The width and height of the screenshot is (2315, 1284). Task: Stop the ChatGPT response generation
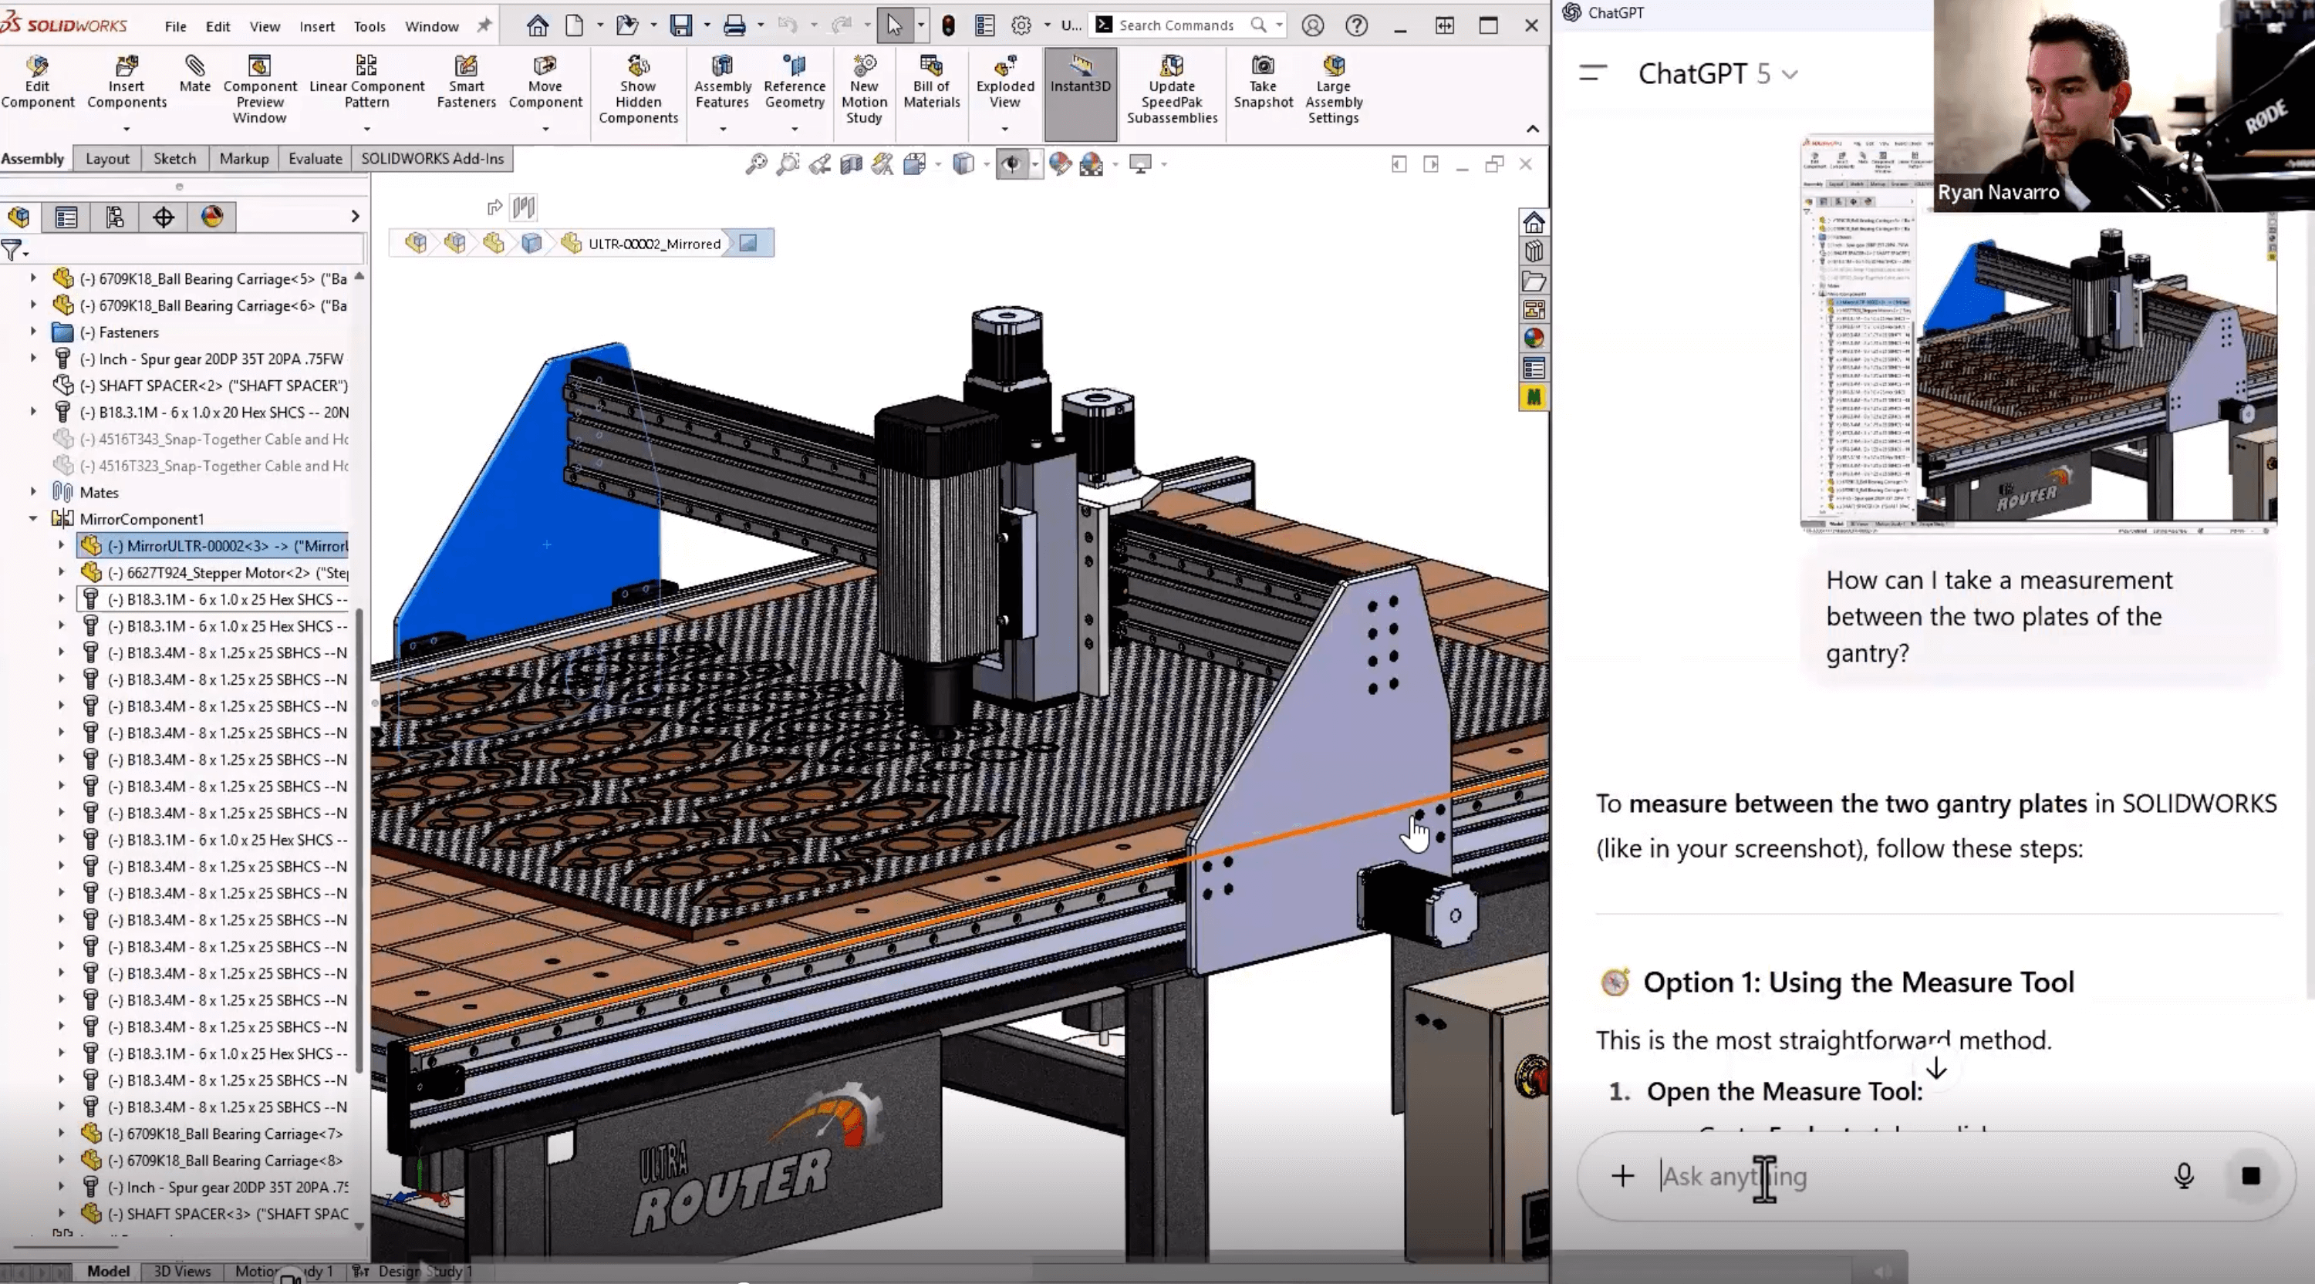point(2250,1176)
